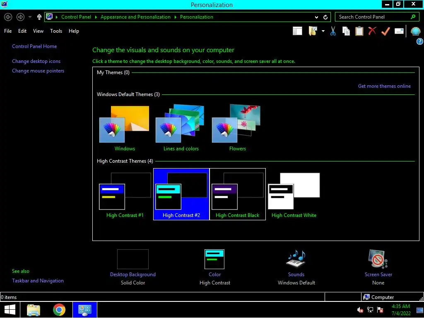Open the Help menu
This screenshot has height=318, width=424.
point(74,31)
